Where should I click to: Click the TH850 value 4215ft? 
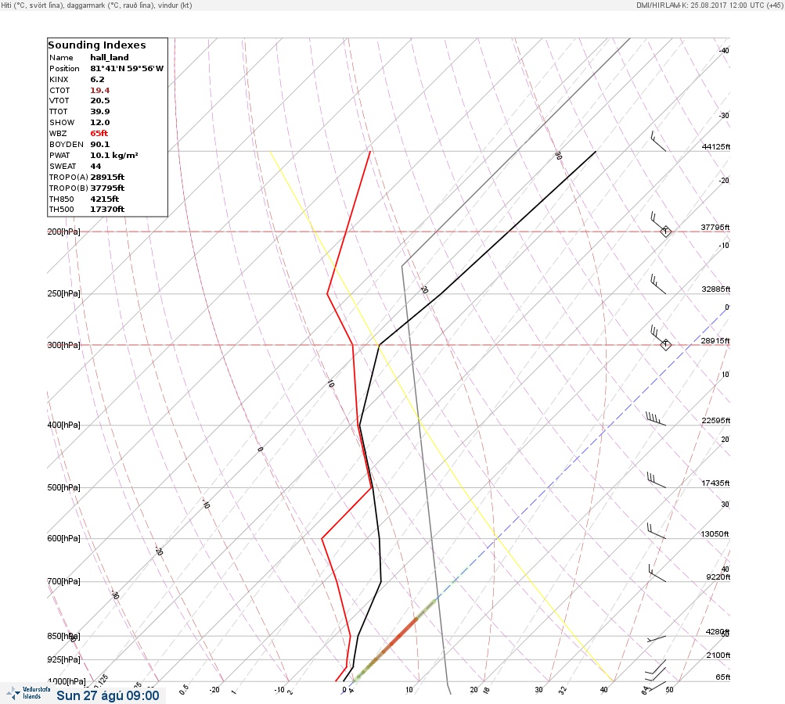click(105, 199)
